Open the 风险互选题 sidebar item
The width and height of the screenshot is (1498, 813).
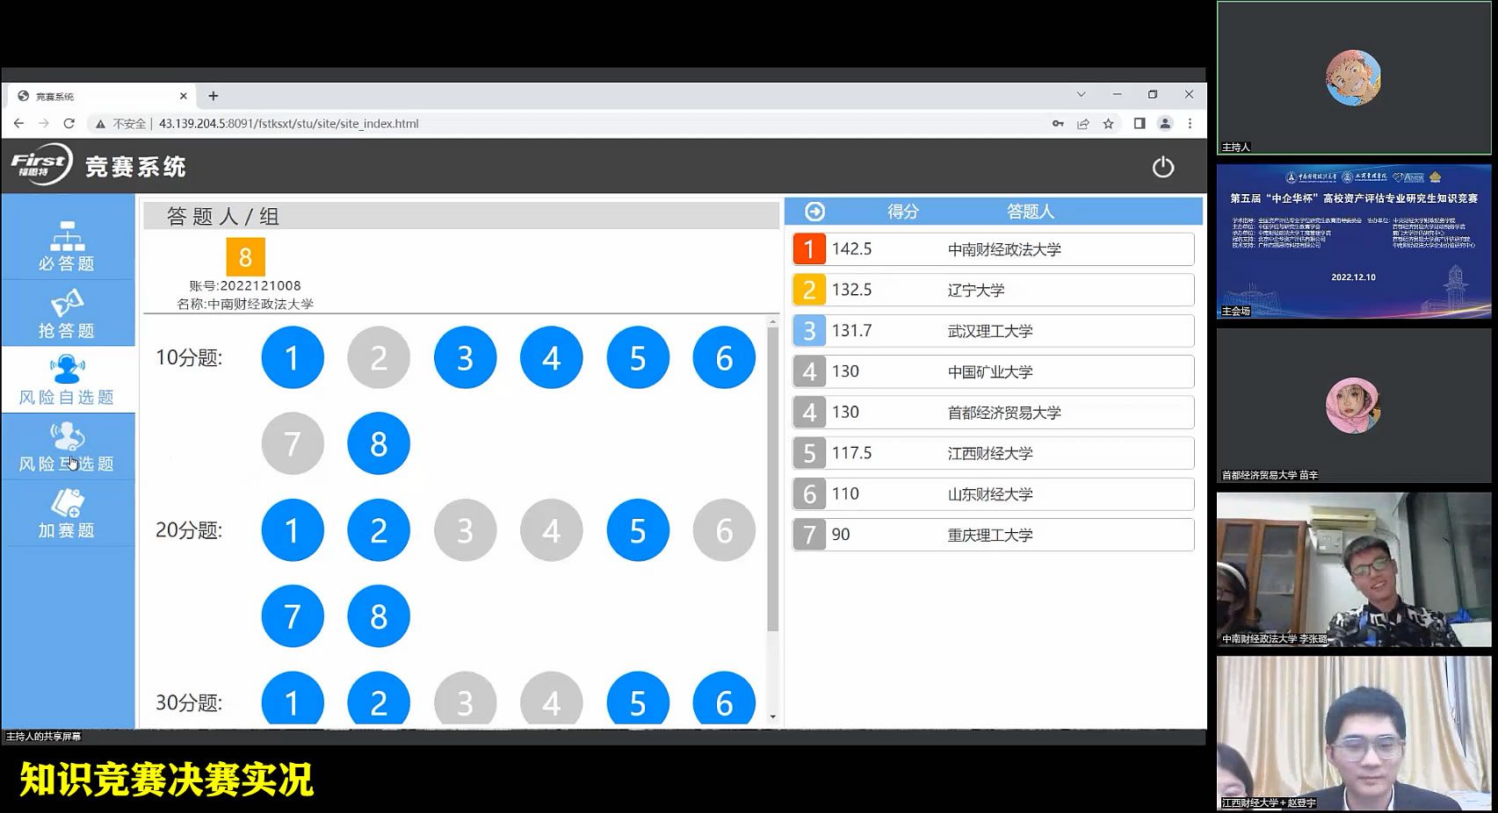click(x=67, y=447)
